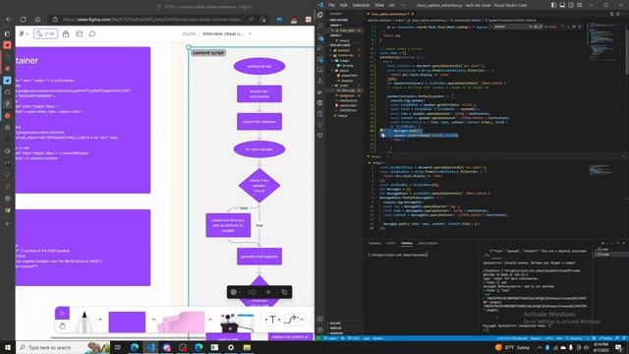Expand shape tool options chevron

(x=153, y=320)
